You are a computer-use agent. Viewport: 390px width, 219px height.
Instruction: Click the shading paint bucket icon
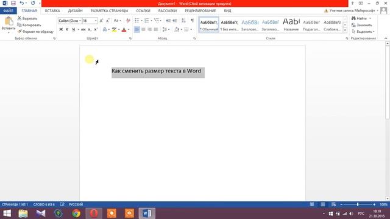177,29
